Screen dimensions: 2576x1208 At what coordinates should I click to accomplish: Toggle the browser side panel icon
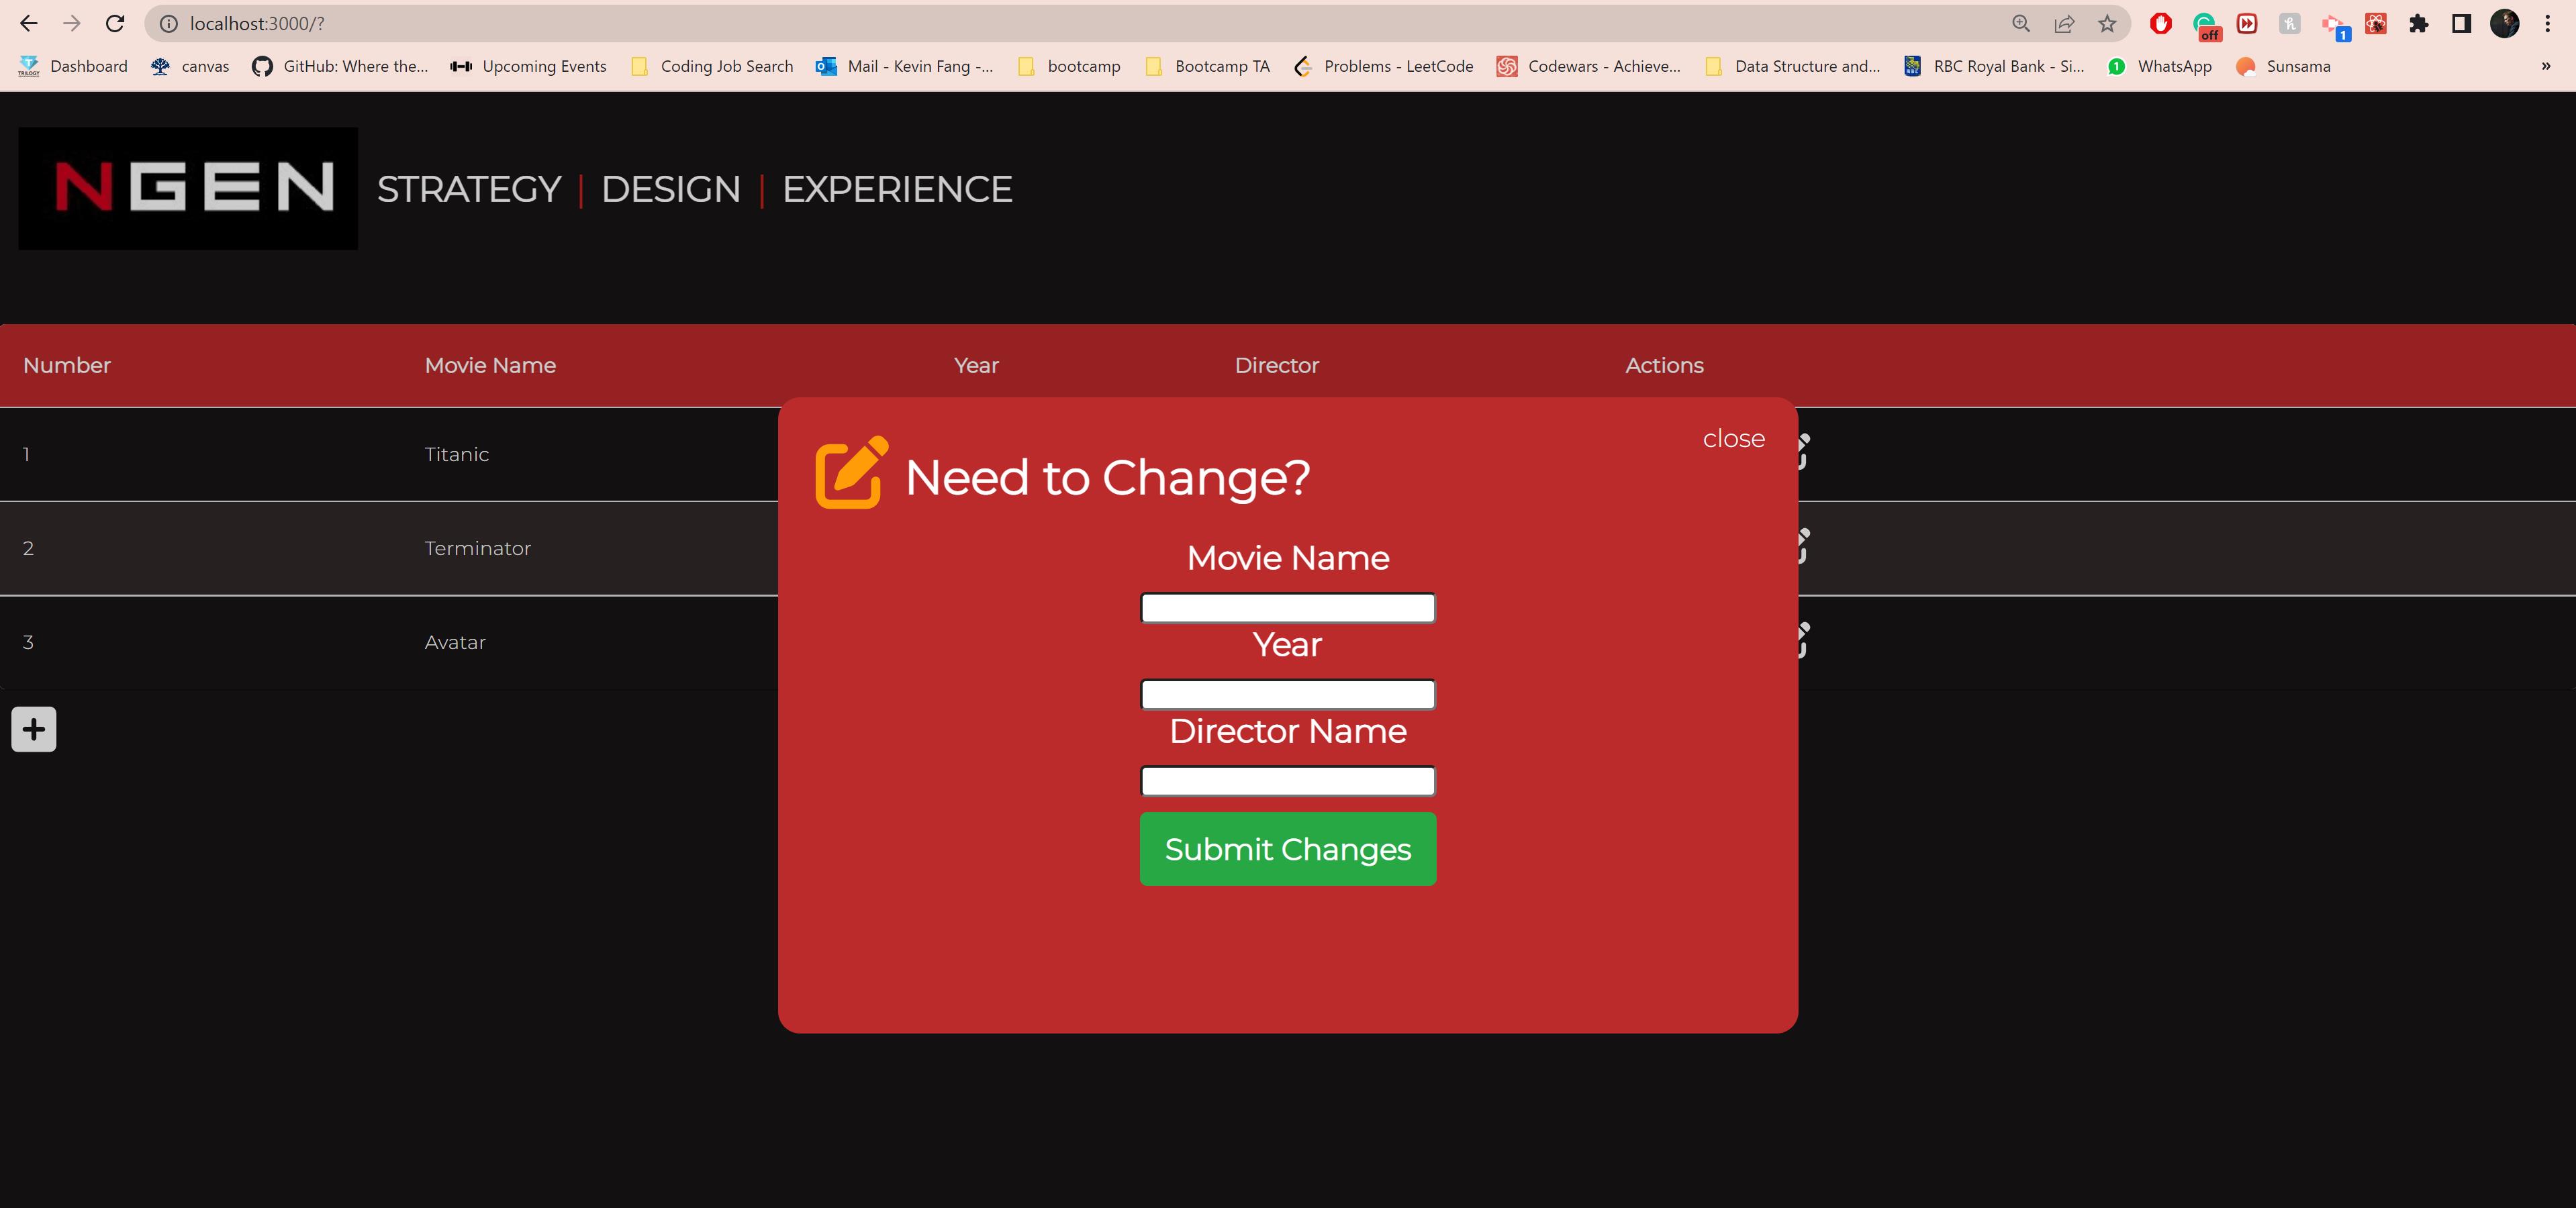[2461, 24]
